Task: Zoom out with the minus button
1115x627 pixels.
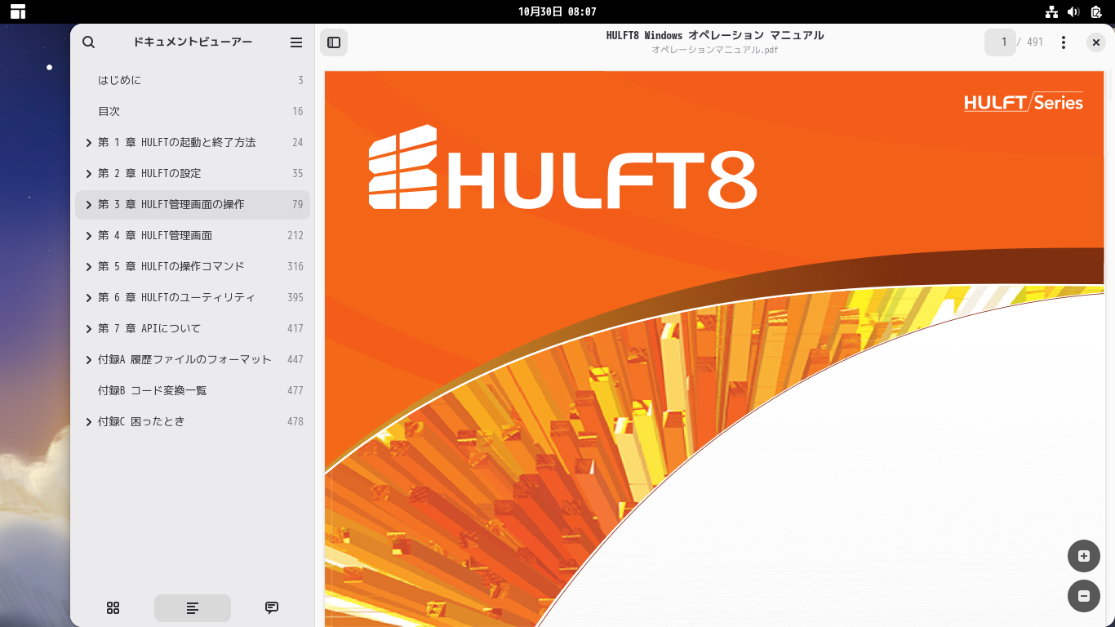Action: click(x=1084, y=596)
